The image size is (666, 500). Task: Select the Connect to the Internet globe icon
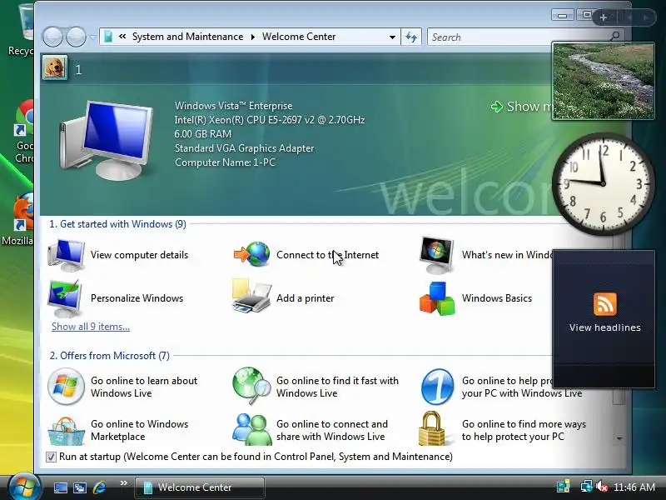point(252,254)
